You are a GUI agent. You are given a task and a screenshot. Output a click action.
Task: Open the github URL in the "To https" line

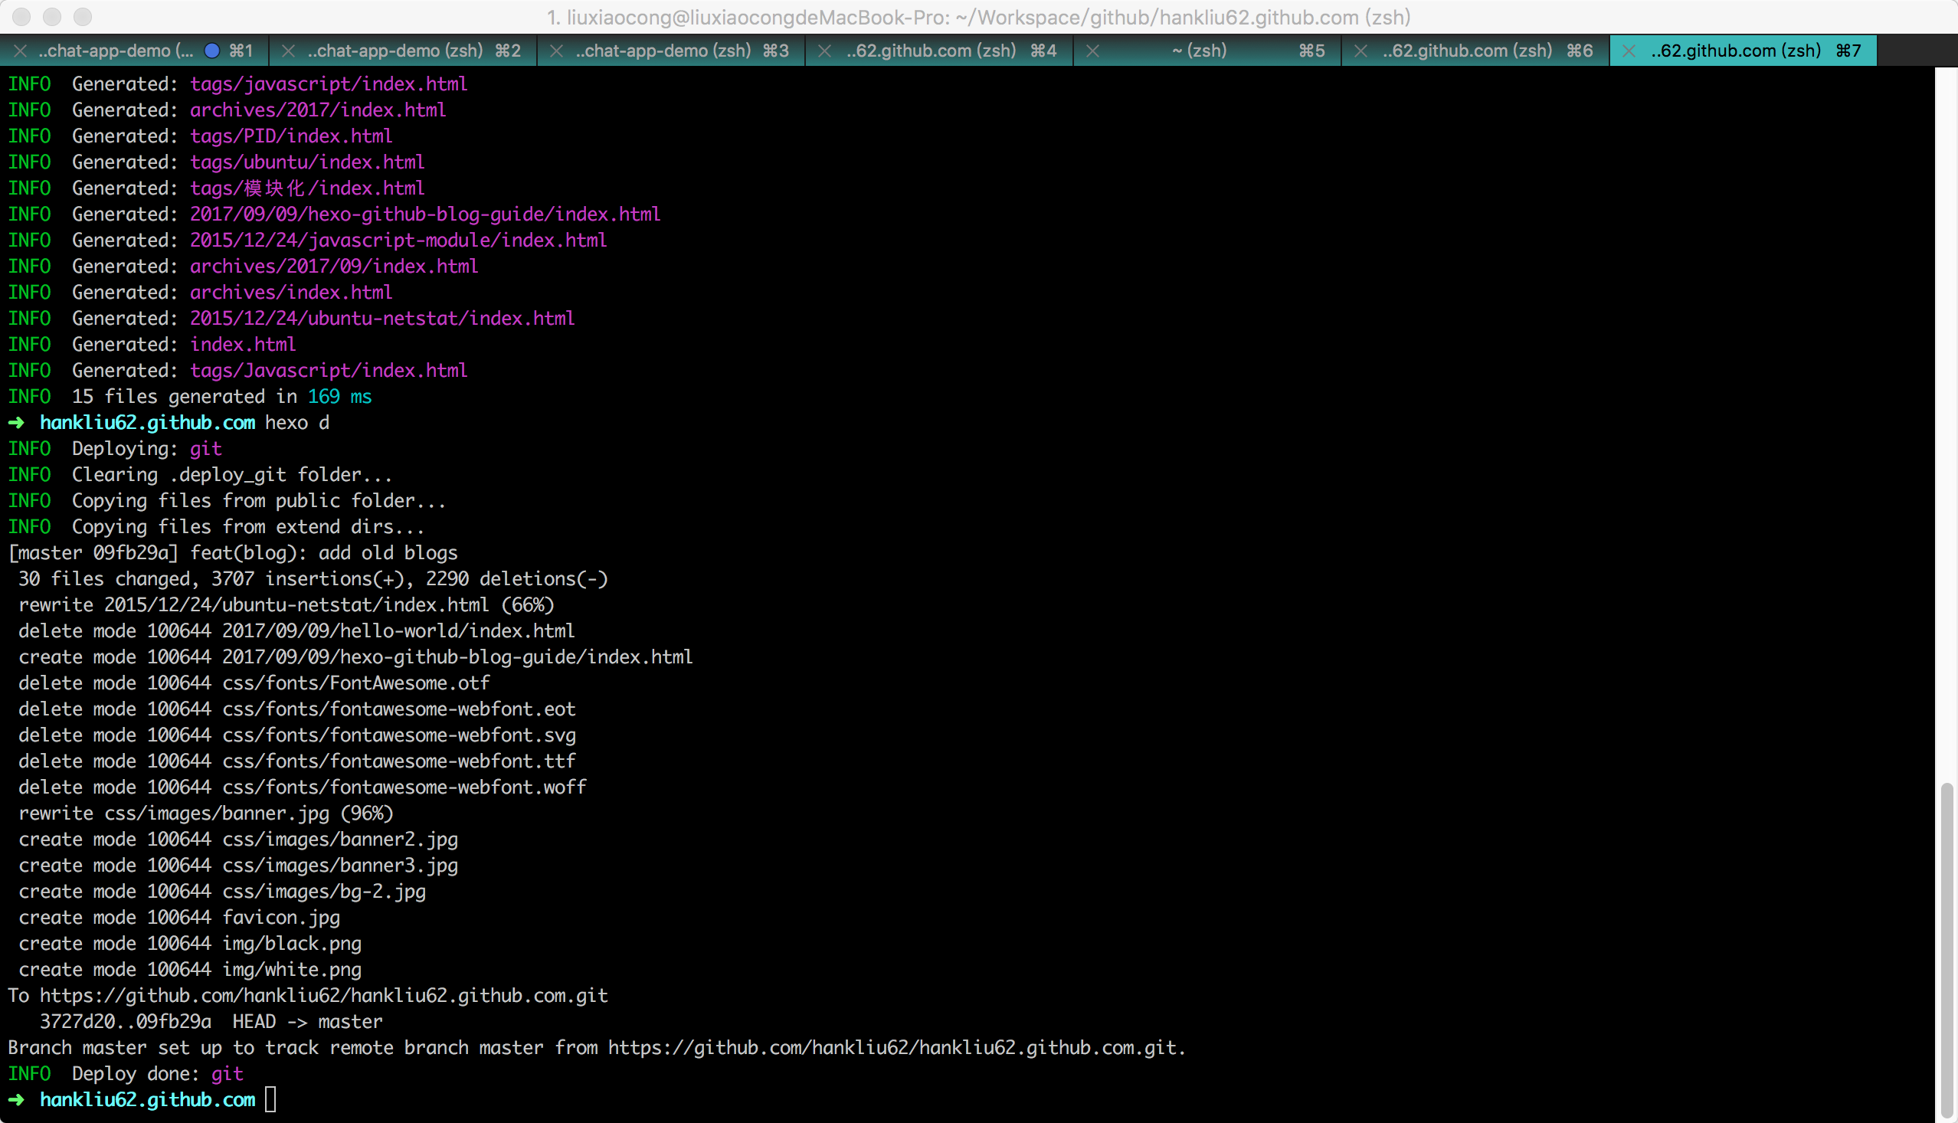tap(324, 996)
